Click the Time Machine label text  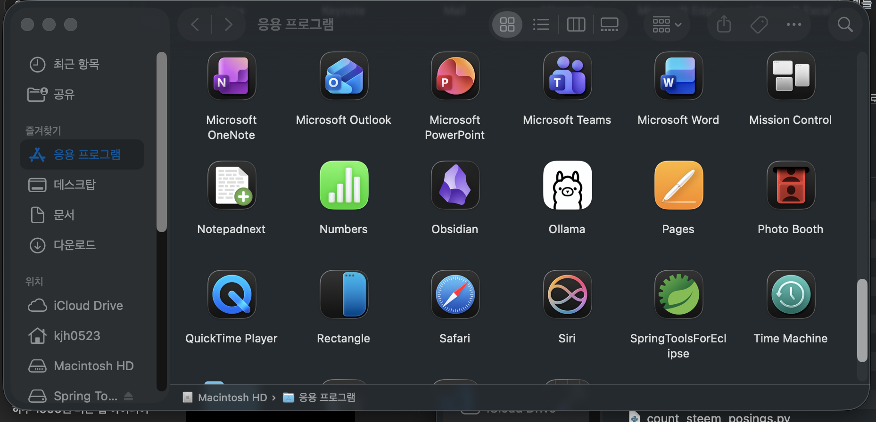point(791,339)
